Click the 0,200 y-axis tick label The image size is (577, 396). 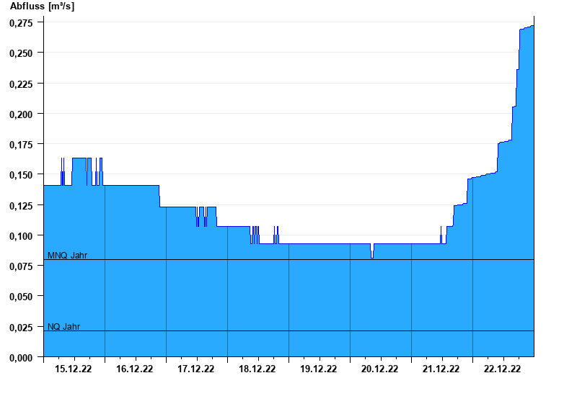point(22,114)
